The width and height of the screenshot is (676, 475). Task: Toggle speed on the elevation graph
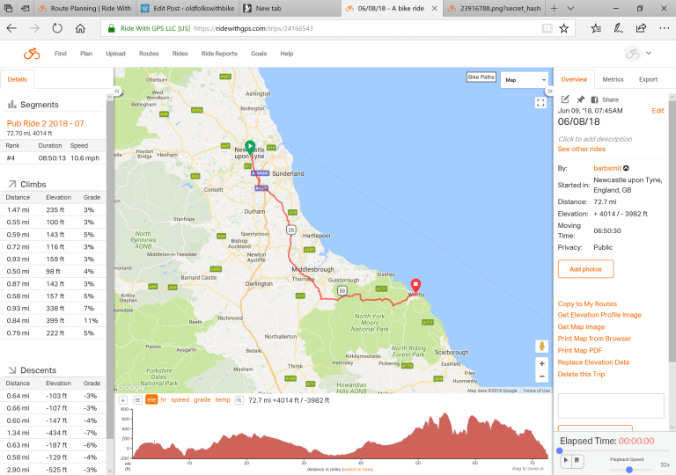coord(180,399)
